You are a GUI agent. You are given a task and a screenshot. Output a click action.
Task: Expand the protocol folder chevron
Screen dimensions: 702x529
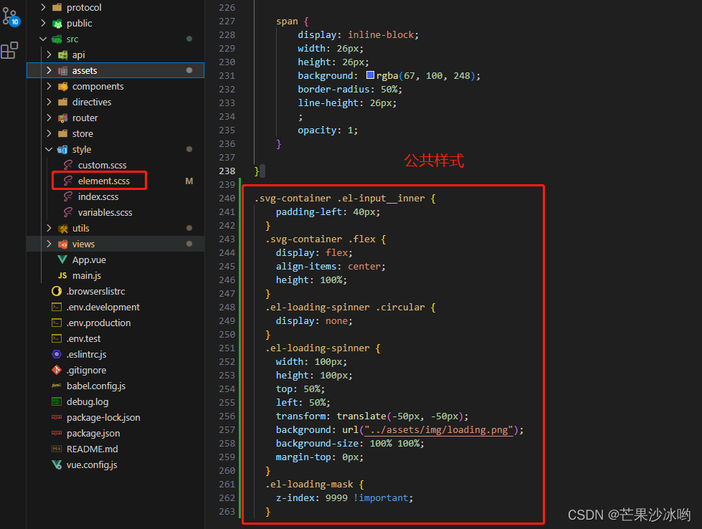pos(43,7)
